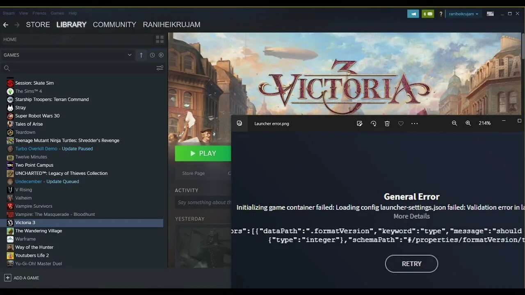This screenshot has width=525, height=295.
Task: Click the V Rising icon
Action: point(10,190)
